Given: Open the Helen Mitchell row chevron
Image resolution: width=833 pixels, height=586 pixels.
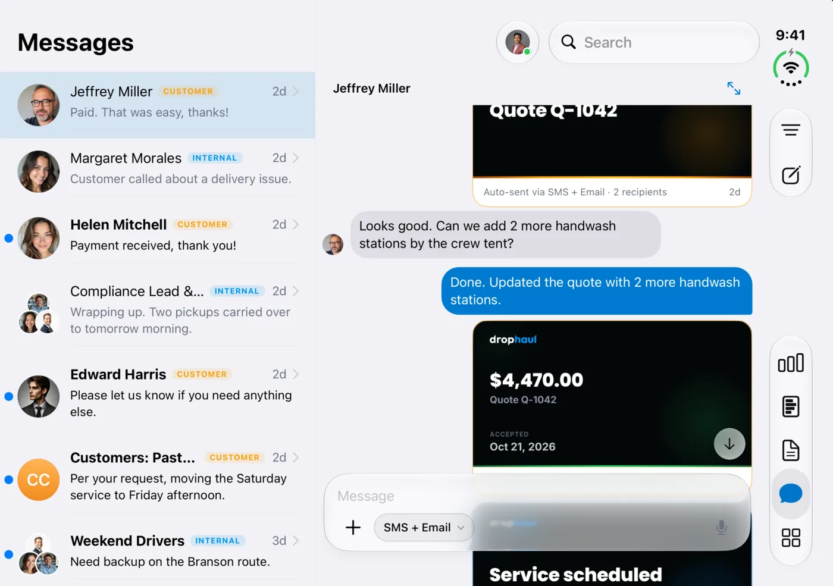Looking at the screenshot, I should point(296,225).
